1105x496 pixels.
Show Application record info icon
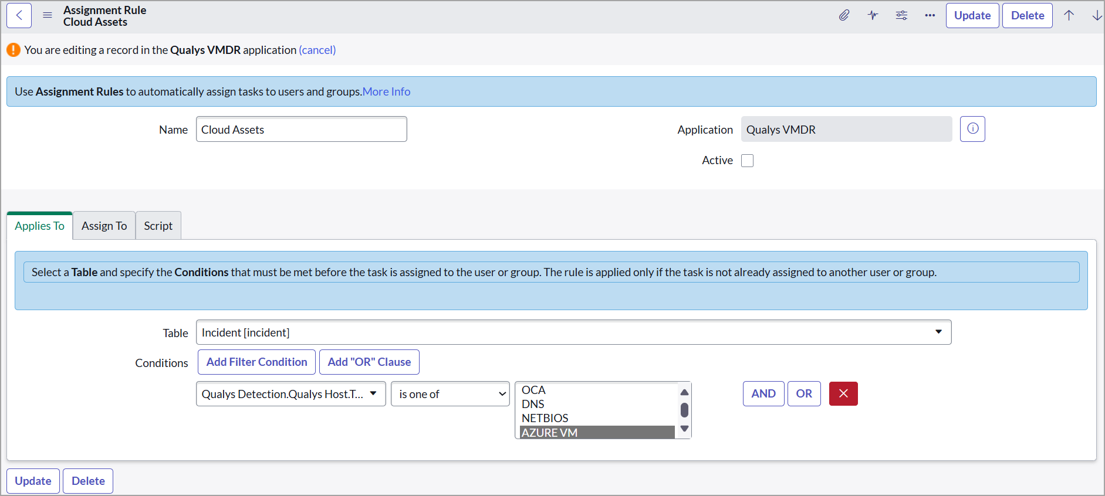coord(972,129)
